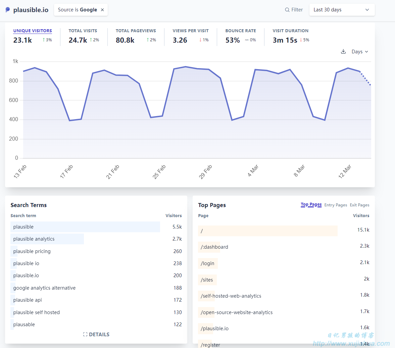Image resolution: width=395 pixels, height=348 pixels.
Task: Switch to the Top Pages tab
Action: [x=311, y=205]
